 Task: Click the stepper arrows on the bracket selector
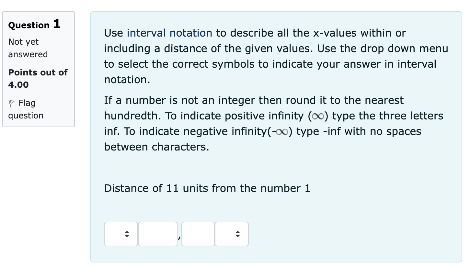tap(127, 234)
